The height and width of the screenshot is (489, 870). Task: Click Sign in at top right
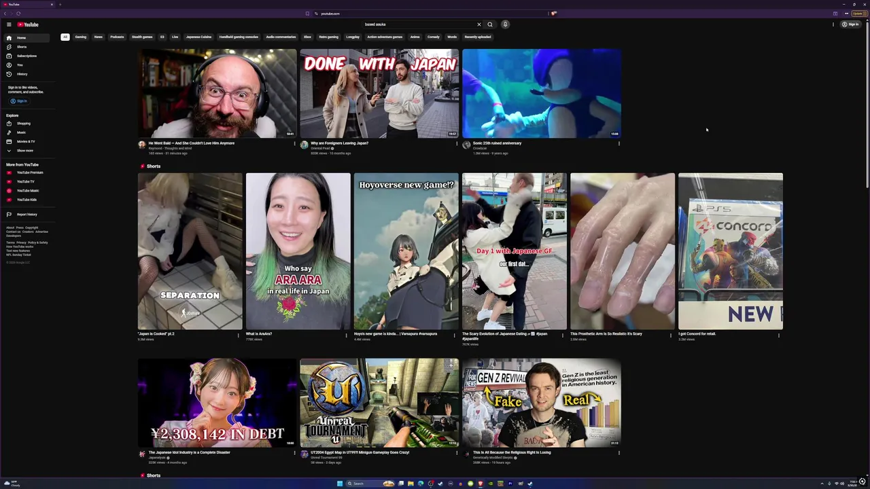click(850, 24)
